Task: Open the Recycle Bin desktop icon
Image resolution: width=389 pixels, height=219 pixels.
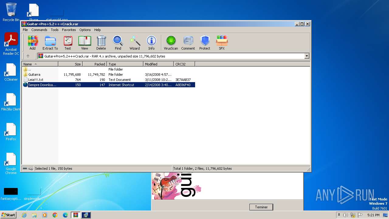Action: point(11,12)
